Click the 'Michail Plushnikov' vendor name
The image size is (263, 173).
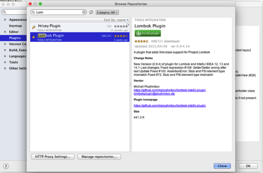[x=147, y=86]
